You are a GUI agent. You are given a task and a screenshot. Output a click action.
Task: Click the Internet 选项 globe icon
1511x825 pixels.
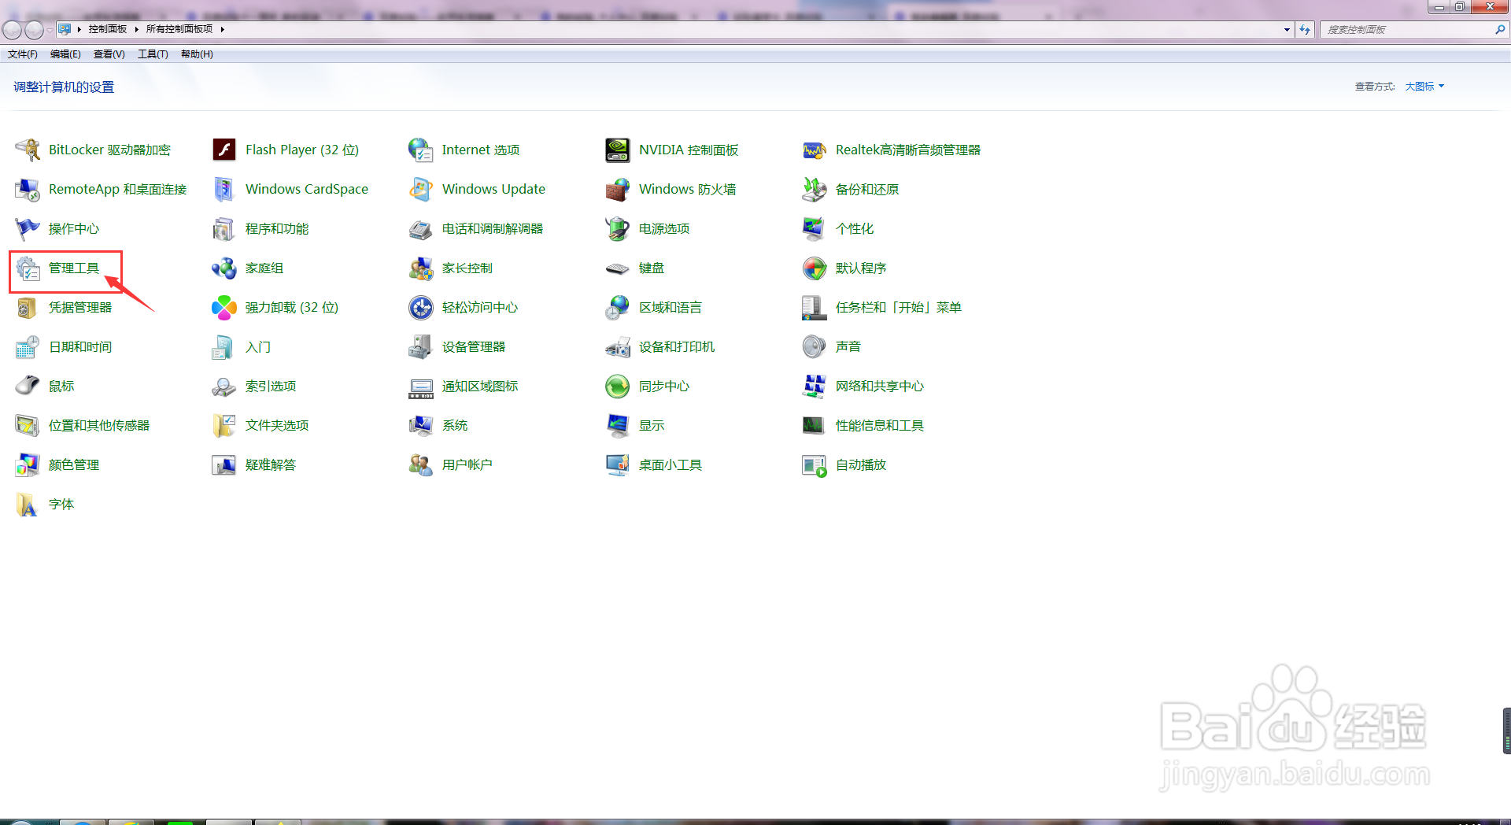(x=421, y=150)
